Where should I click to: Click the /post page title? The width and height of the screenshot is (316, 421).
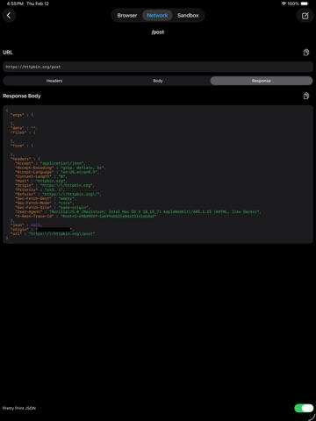click(x=158, y=32)
